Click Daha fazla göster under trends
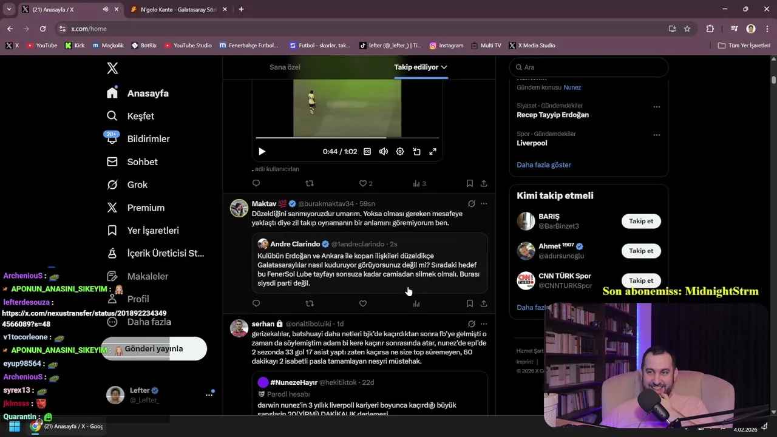 (x=544, y=165)
